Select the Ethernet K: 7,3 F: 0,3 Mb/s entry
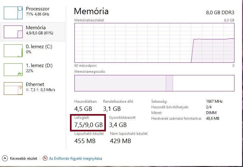 [33, 89]
